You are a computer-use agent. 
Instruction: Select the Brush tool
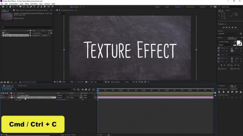click(38, 7)
